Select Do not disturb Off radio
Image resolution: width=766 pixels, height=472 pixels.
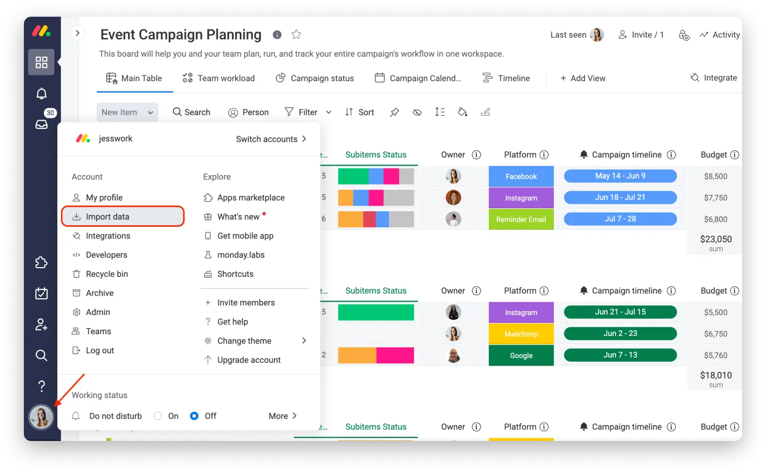click(x=194, y=416)
